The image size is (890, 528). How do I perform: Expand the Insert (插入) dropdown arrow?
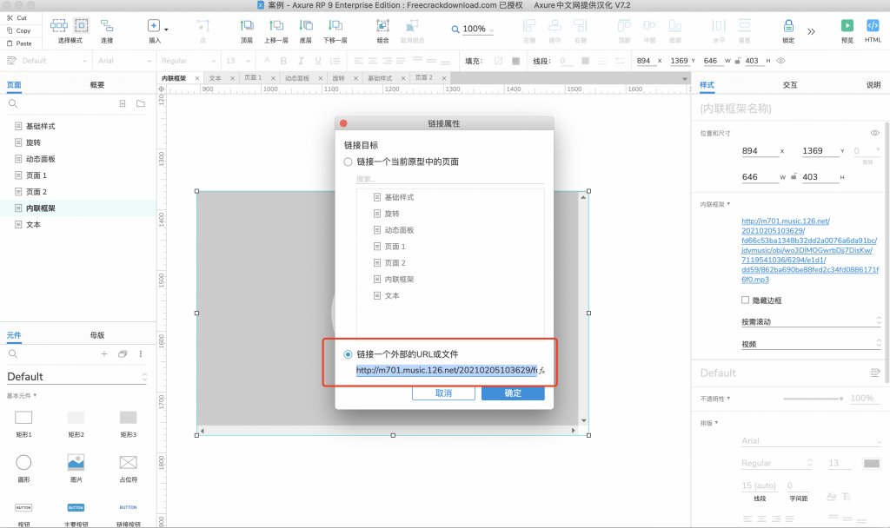pos(166,29)
